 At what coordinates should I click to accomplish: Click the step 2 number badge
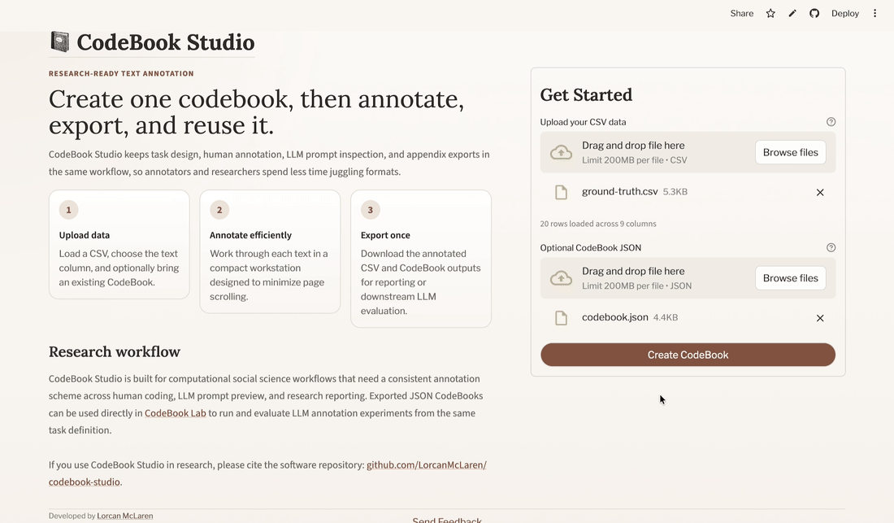click(219, 210)
